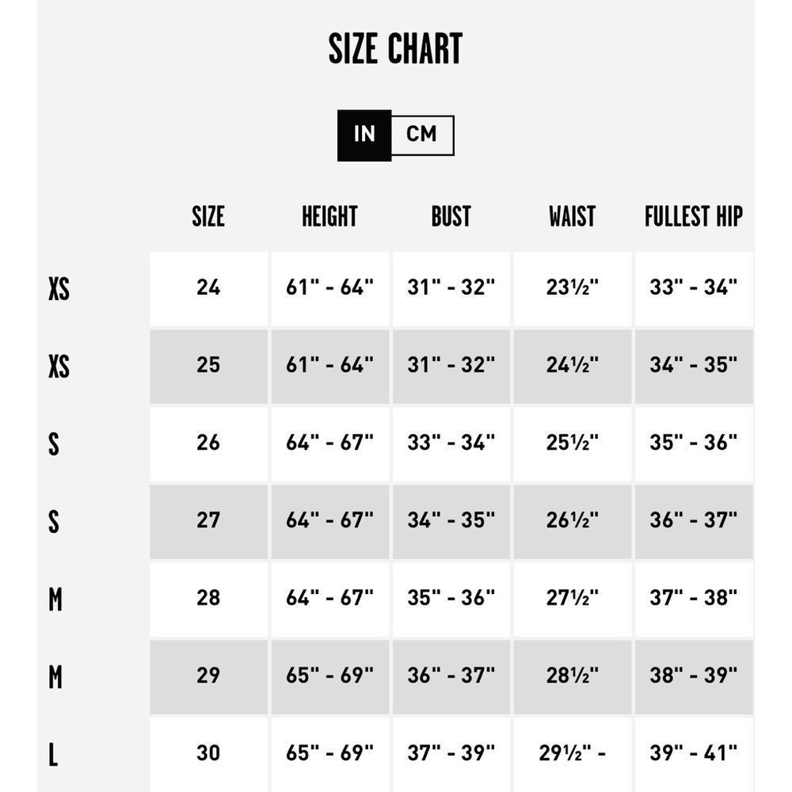
Task: Click the 38" - 39" hip cell
Action: [x=694, y=677]
